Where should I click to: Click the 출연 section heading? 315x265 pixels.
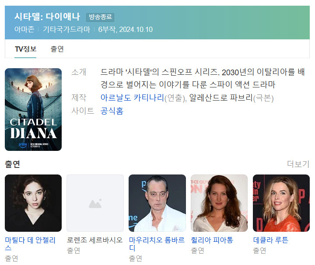12,164
